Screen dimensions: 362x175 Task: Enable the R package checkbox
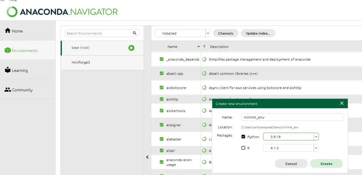[243, 148]
